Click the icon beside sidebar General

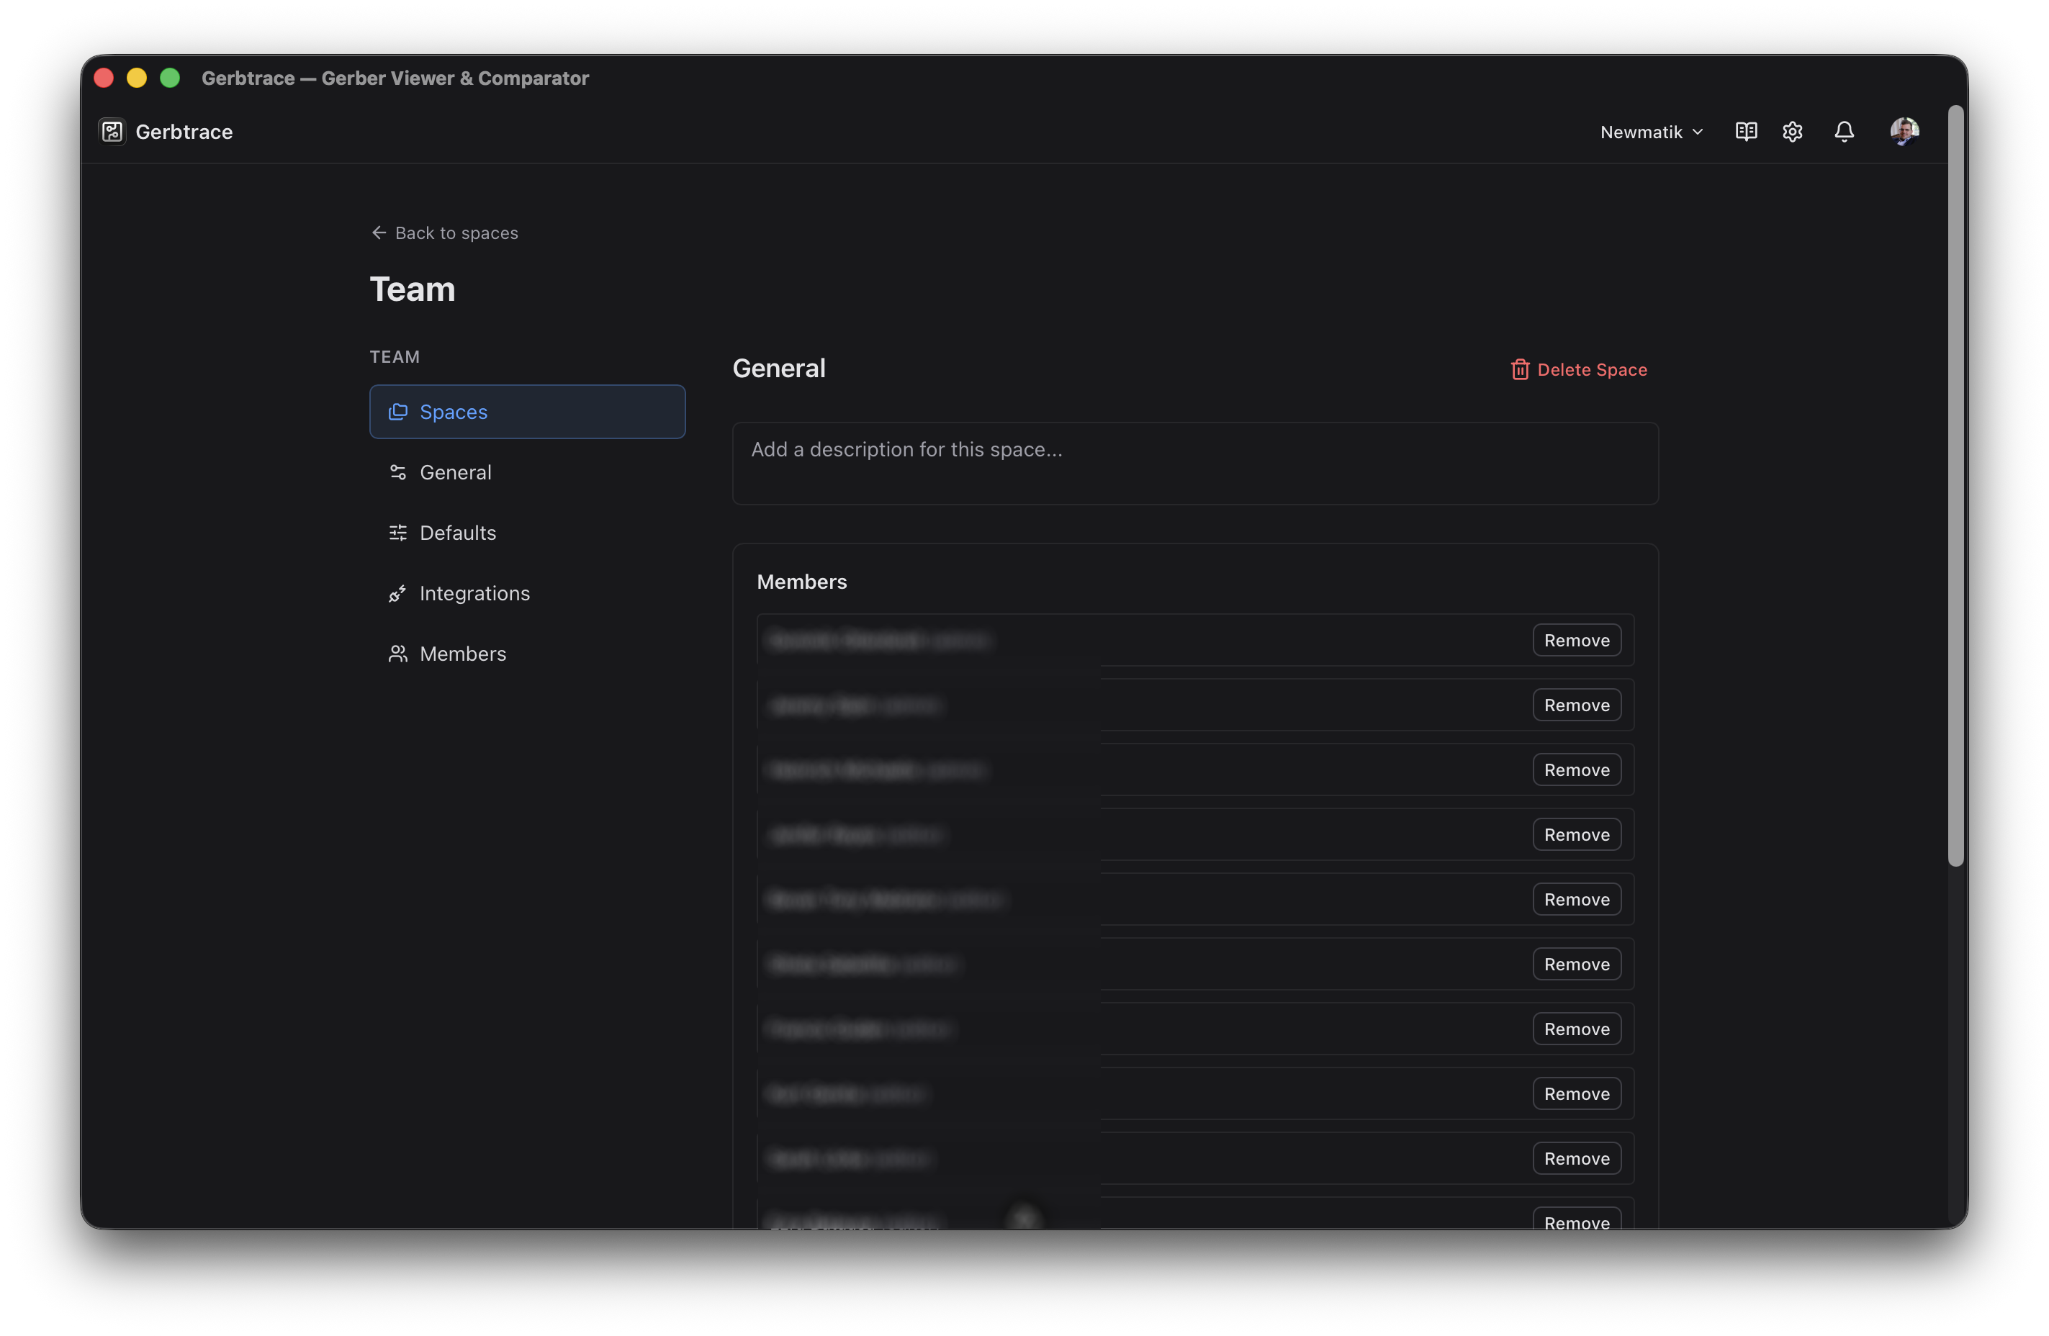point(397,471)
